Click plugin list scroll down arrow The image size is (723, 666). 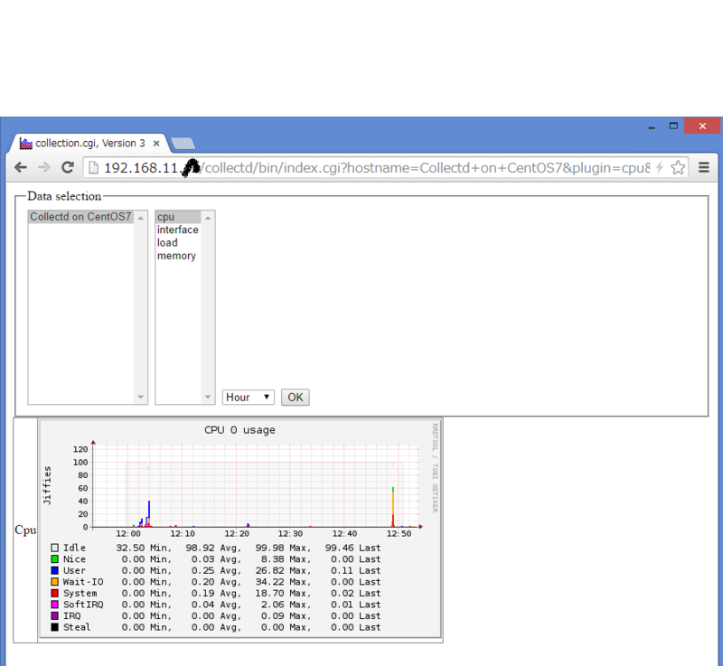(x=208, y=397)
